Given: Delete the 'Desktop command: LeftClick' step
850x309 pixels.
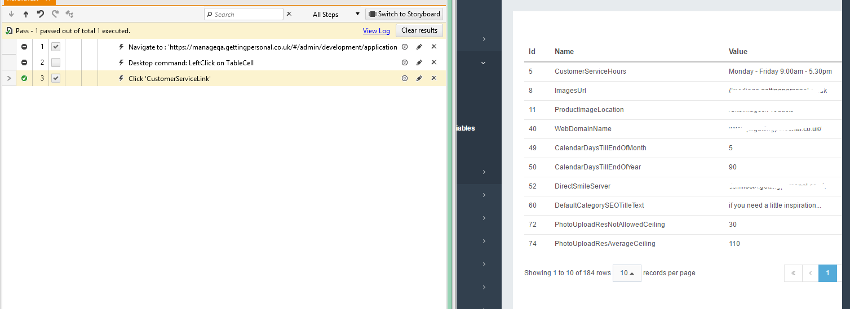Looking at the screenshot, I should click(434, 62).
